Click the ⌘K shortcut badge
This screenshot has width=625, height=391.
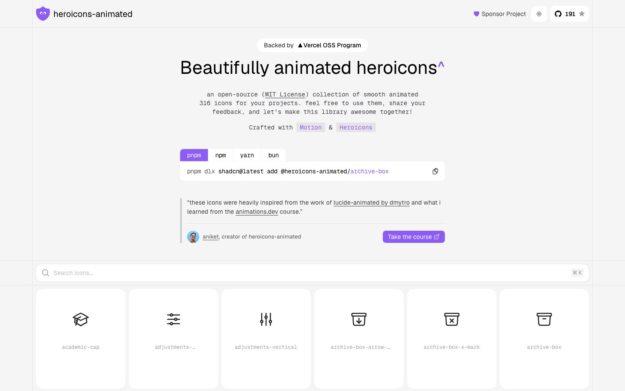coord(577,273)
